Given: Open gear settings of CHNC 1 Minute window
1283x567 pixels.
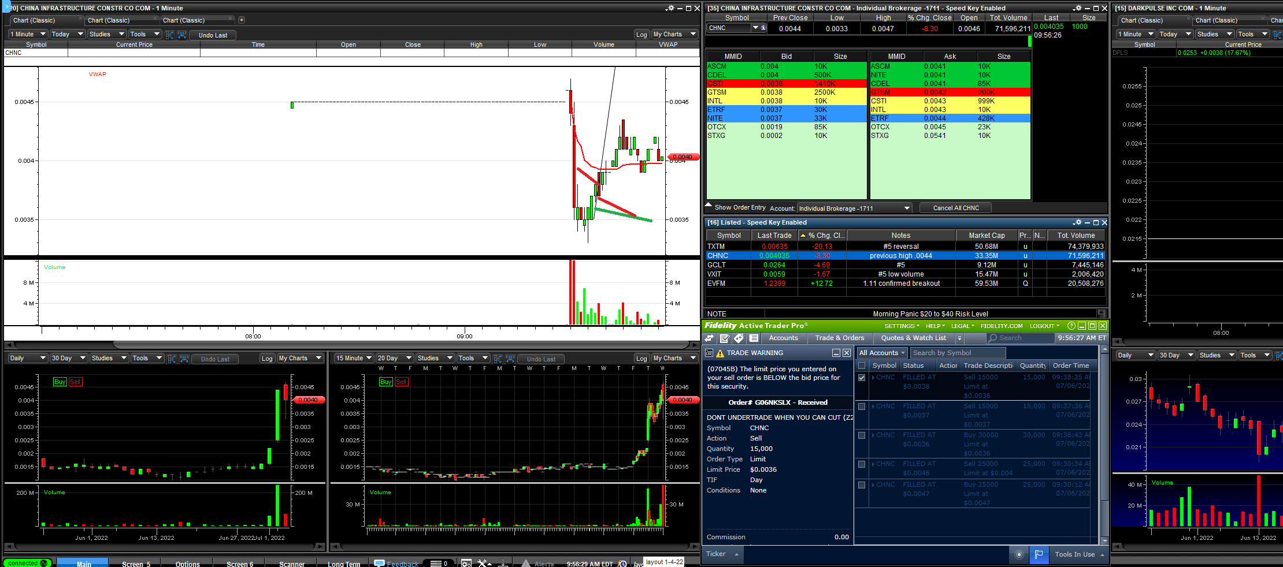Looking at the screenshot, I should (670, 8).
